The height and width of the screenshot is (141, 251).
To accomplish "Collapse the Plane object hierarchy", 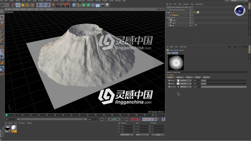I will point(167,12).
